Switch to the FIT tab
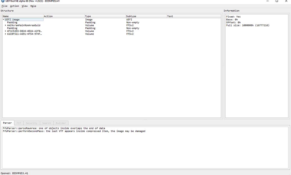 click(19, 123)
